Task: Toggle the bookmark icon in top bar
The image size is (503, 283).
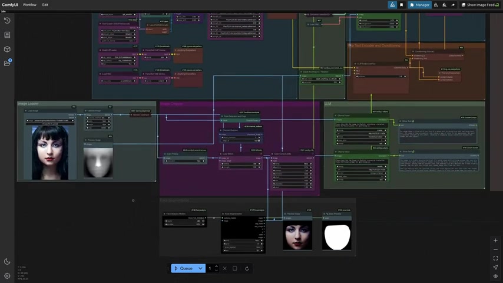Action: point(402,5)
